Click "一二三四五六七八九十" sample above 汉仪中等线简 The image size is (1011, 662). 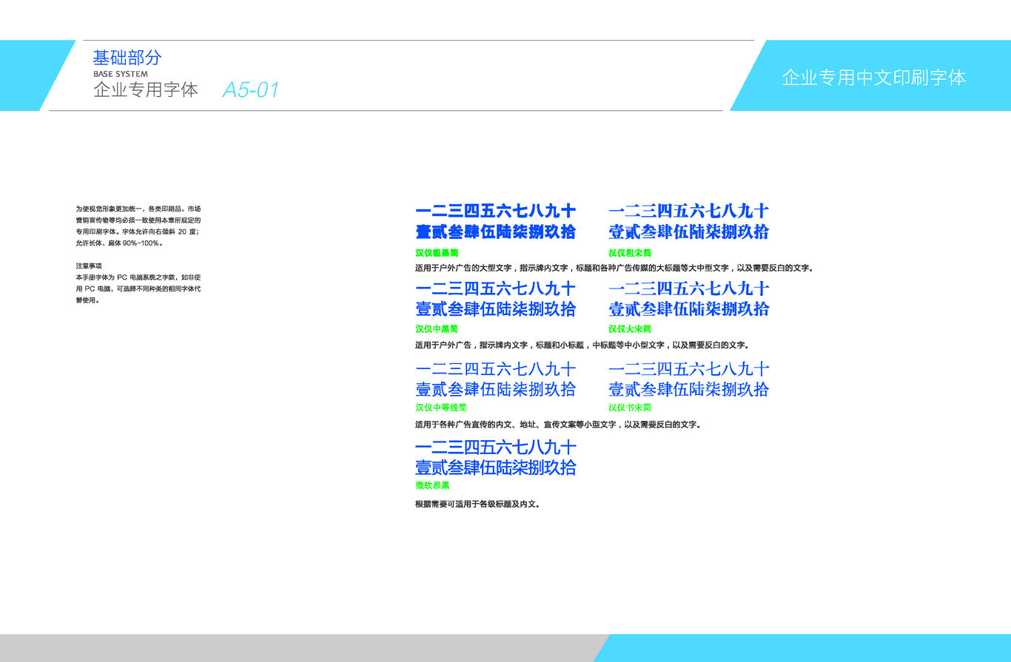point(496,369)
